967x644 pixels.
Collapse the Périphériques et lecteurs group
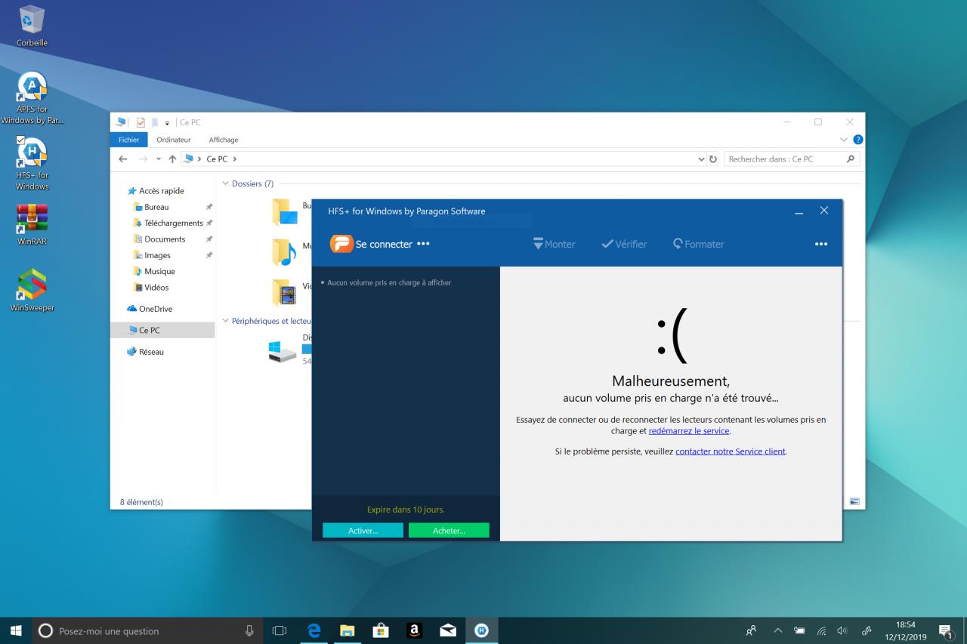pyautogui.click(x=225, y=321)
